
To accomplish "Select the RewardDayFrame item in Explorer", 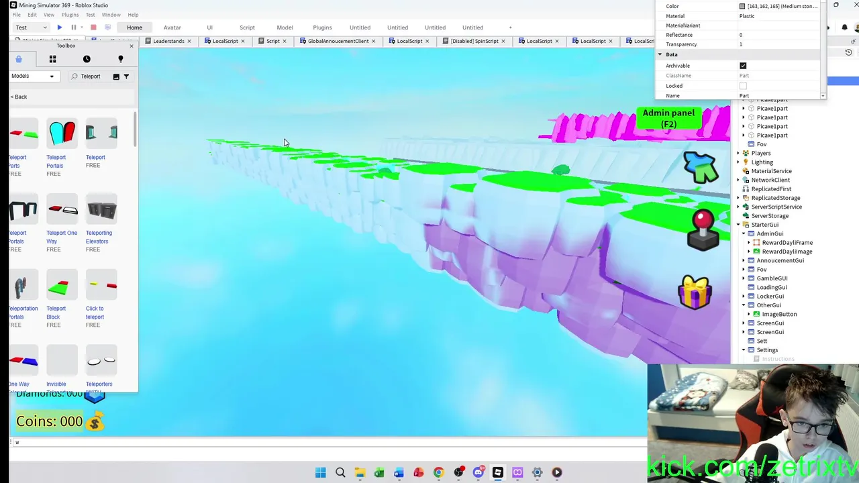I will [x=787, y=243].
